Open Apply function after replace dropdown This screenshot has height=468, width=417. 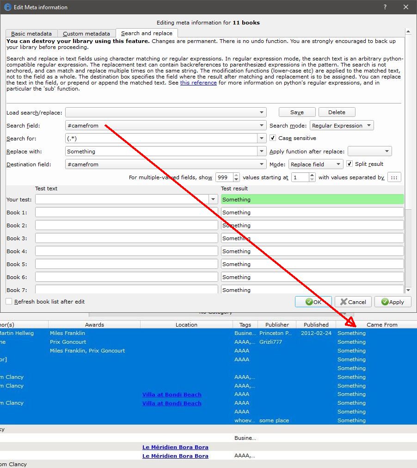[x=369, y=152]
